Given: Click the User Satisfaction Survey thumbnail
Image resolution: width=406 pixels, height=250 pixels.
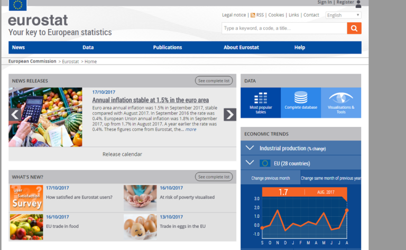Looking at the screenshot, I should [26, 198].
